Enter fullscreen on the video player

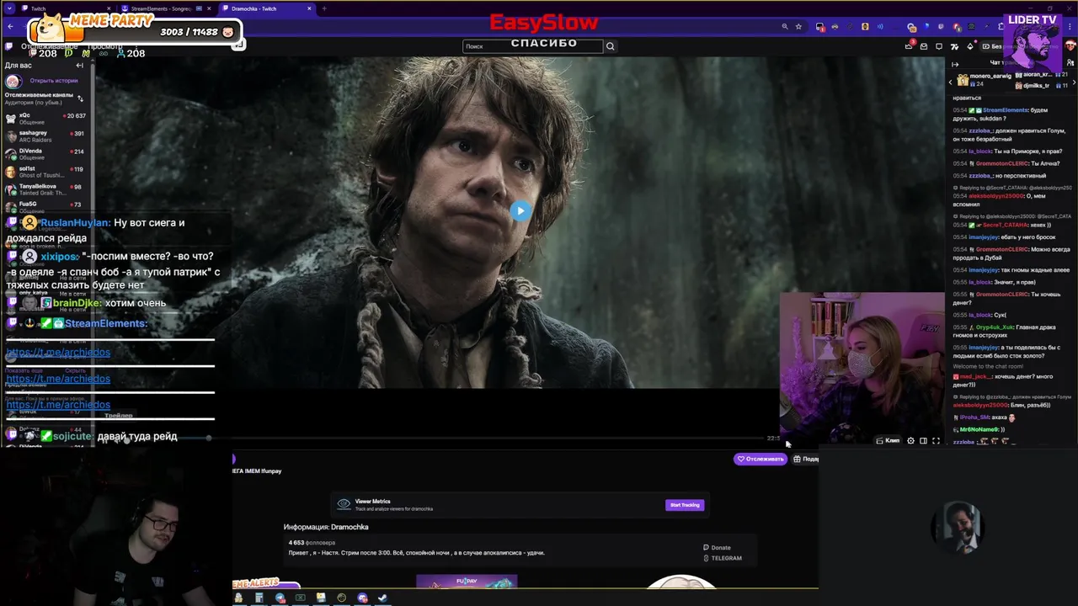(936, 441)
